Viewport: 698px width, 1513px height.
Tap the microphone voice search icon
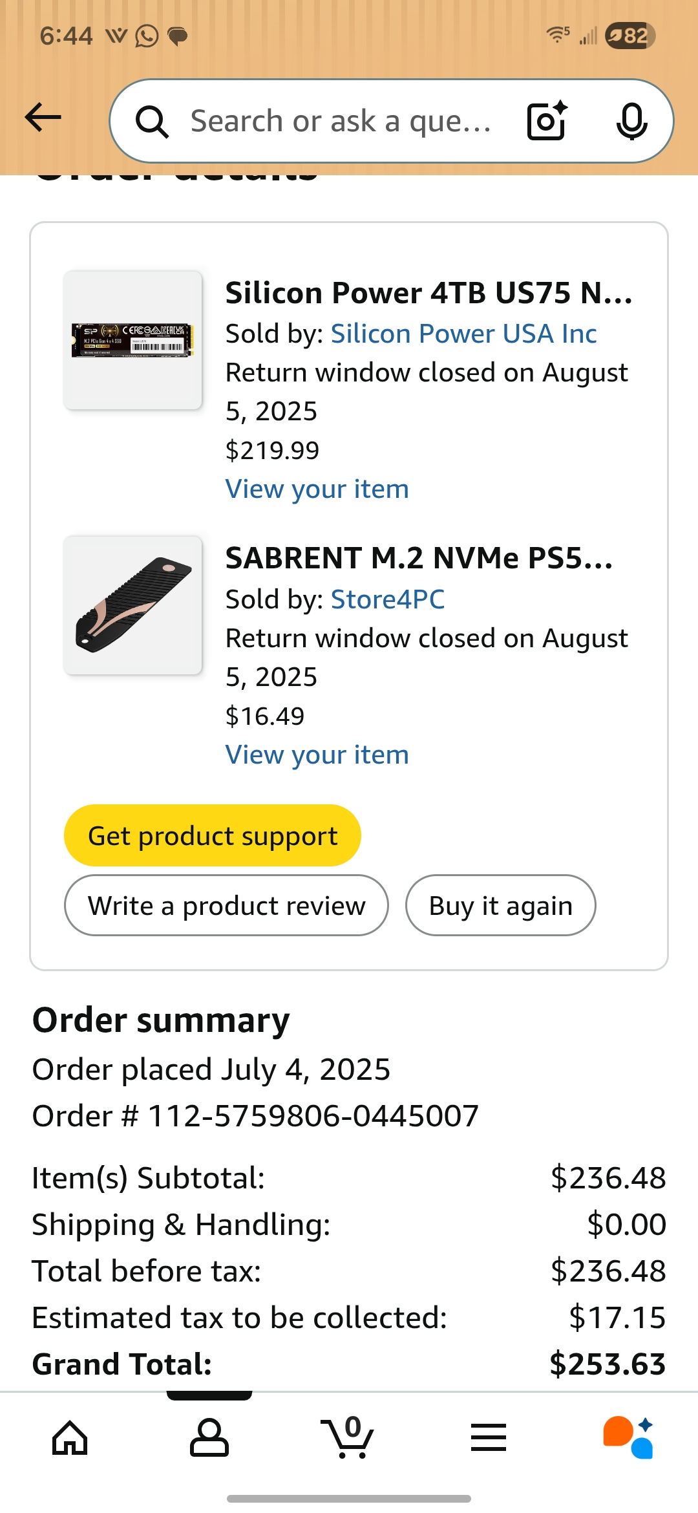click(631, 121)
